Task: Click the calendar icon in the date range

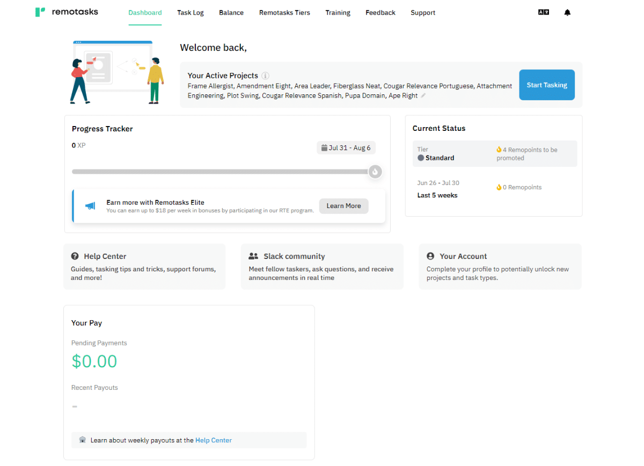Action: pyautogui.click(x=324, y=148)
